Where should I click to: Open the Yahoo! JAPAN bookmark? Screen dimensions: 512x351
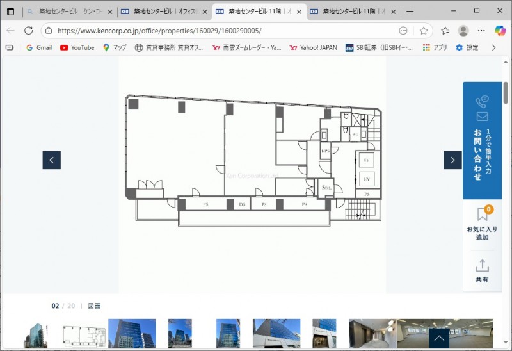(313, 47)
